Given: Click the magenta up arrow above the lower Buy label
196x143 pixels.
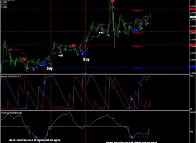Looking at the screenshot, I should [51, 64].
